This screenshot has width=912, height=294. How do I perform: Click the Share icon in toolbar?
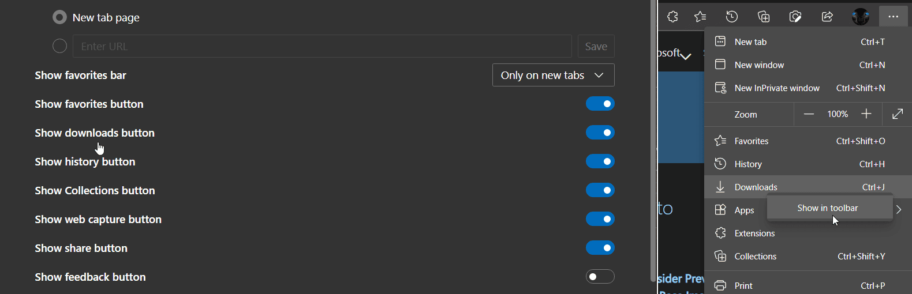(x=827, y=17)
